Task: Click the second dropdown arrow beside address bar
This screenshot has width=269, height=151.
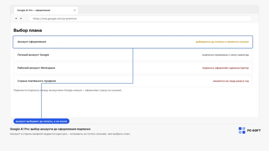Action: click(21, 19)
